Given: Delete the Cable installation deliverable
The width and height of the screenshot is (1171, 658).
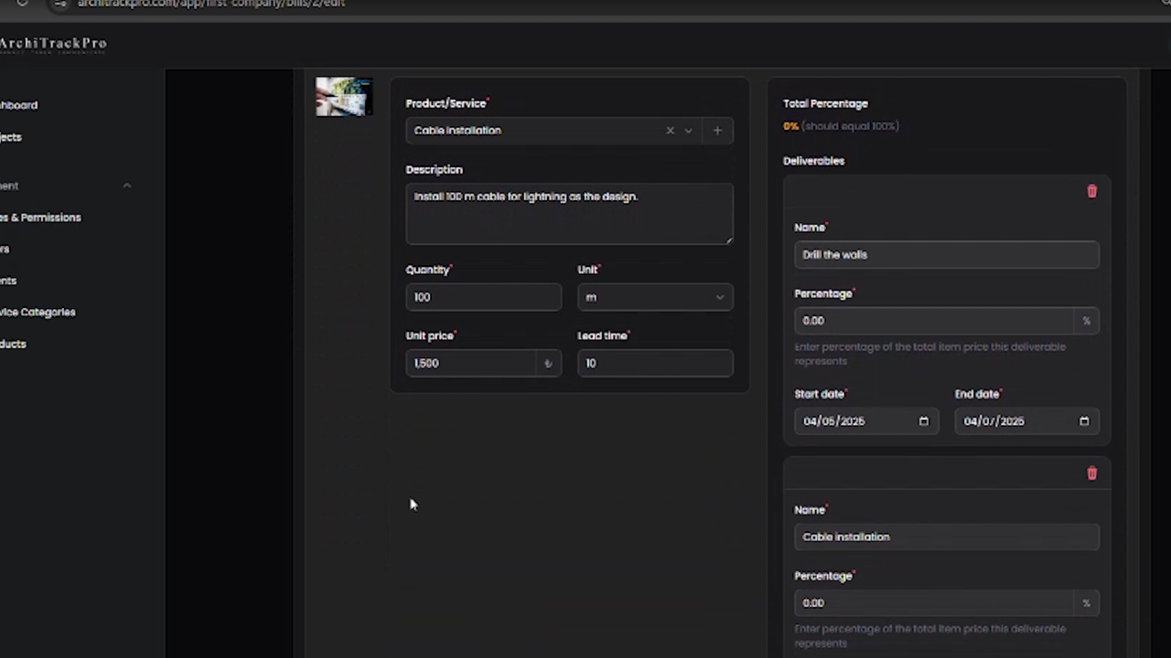Looking at the screenshot, I should click(x=1091, y=473).
